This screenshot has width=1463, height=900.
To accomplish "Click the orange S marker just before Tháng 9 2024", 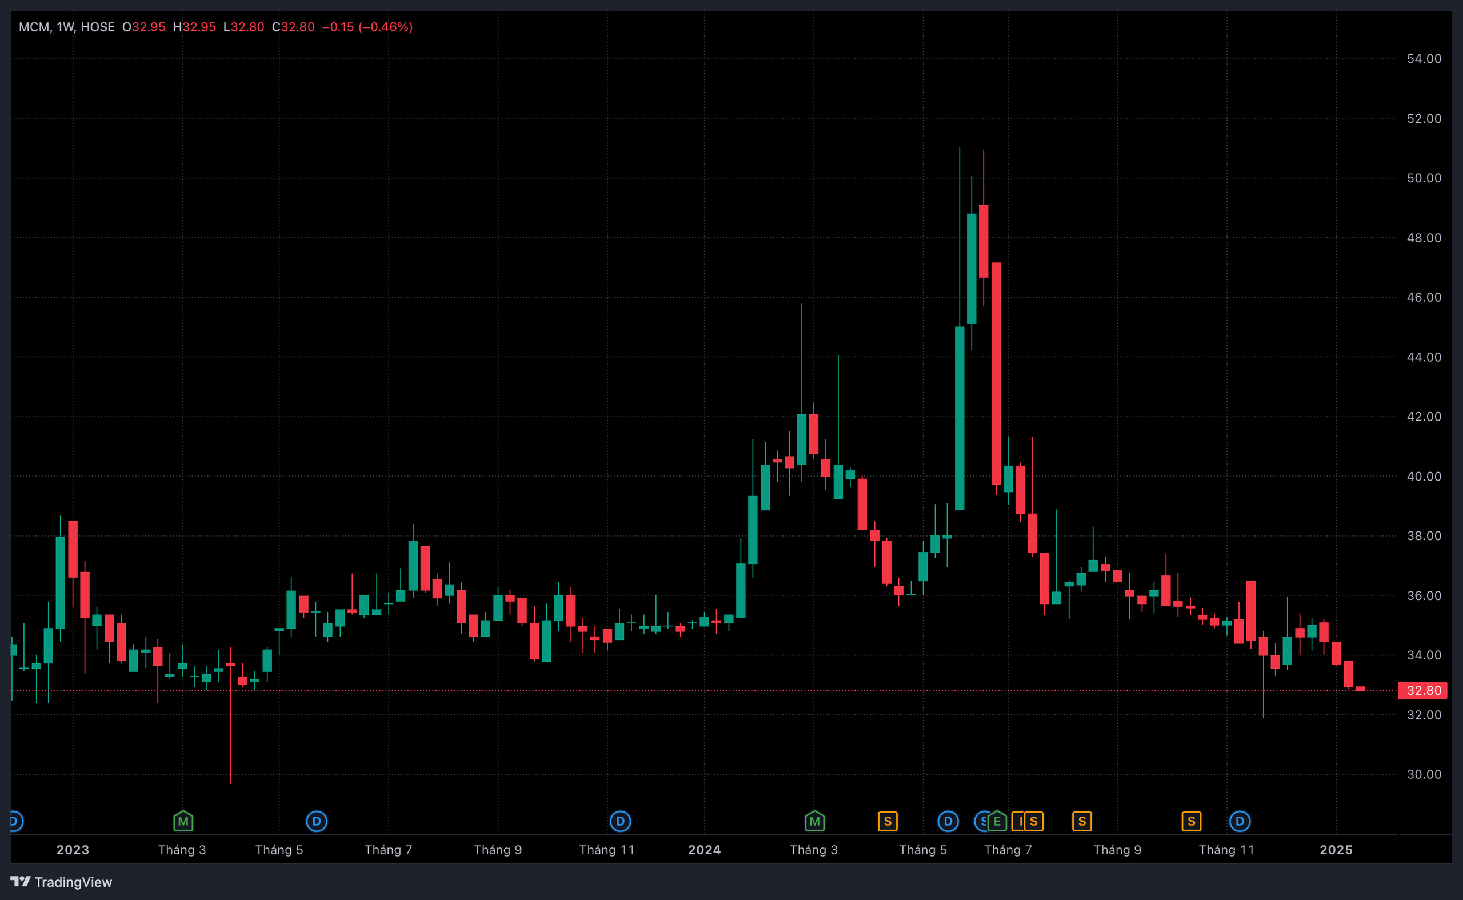I will point(1082,822).
